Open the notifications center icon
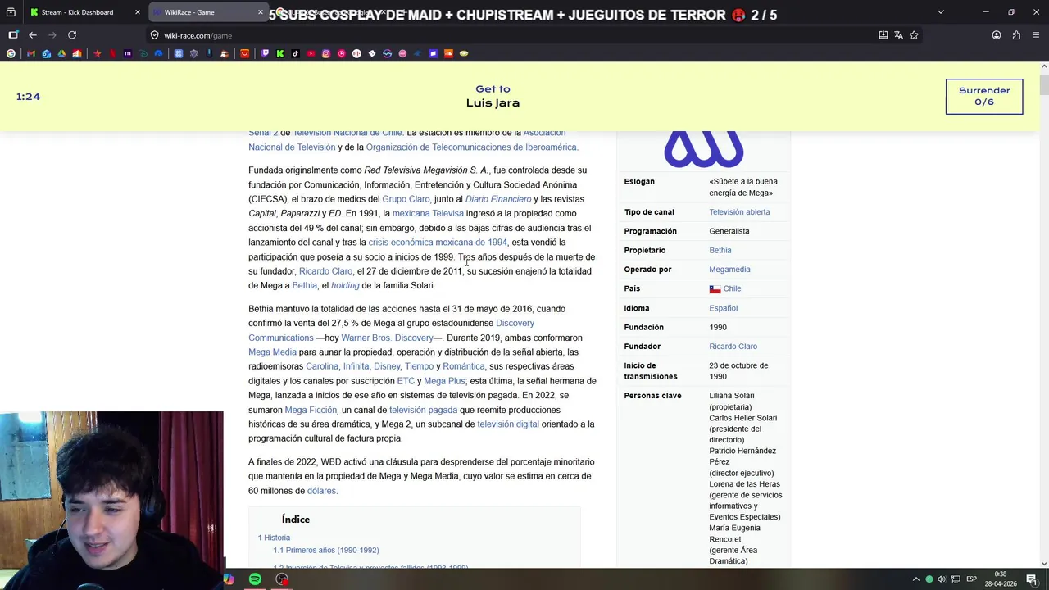Viewport: 1049px width, 590px height. (1032, 579)
